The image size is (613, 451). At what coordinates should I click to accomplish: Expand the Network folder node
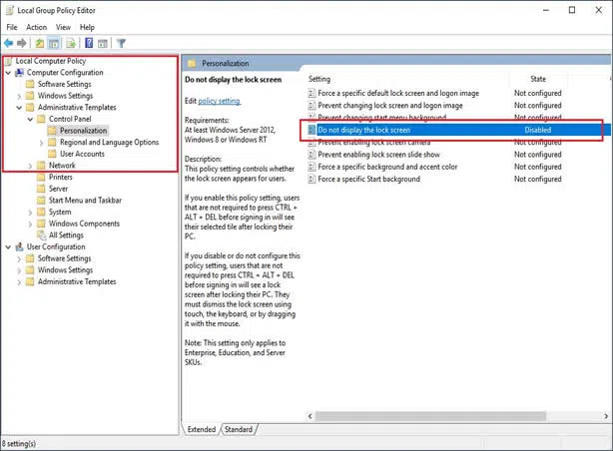click(x=29, y=166)
